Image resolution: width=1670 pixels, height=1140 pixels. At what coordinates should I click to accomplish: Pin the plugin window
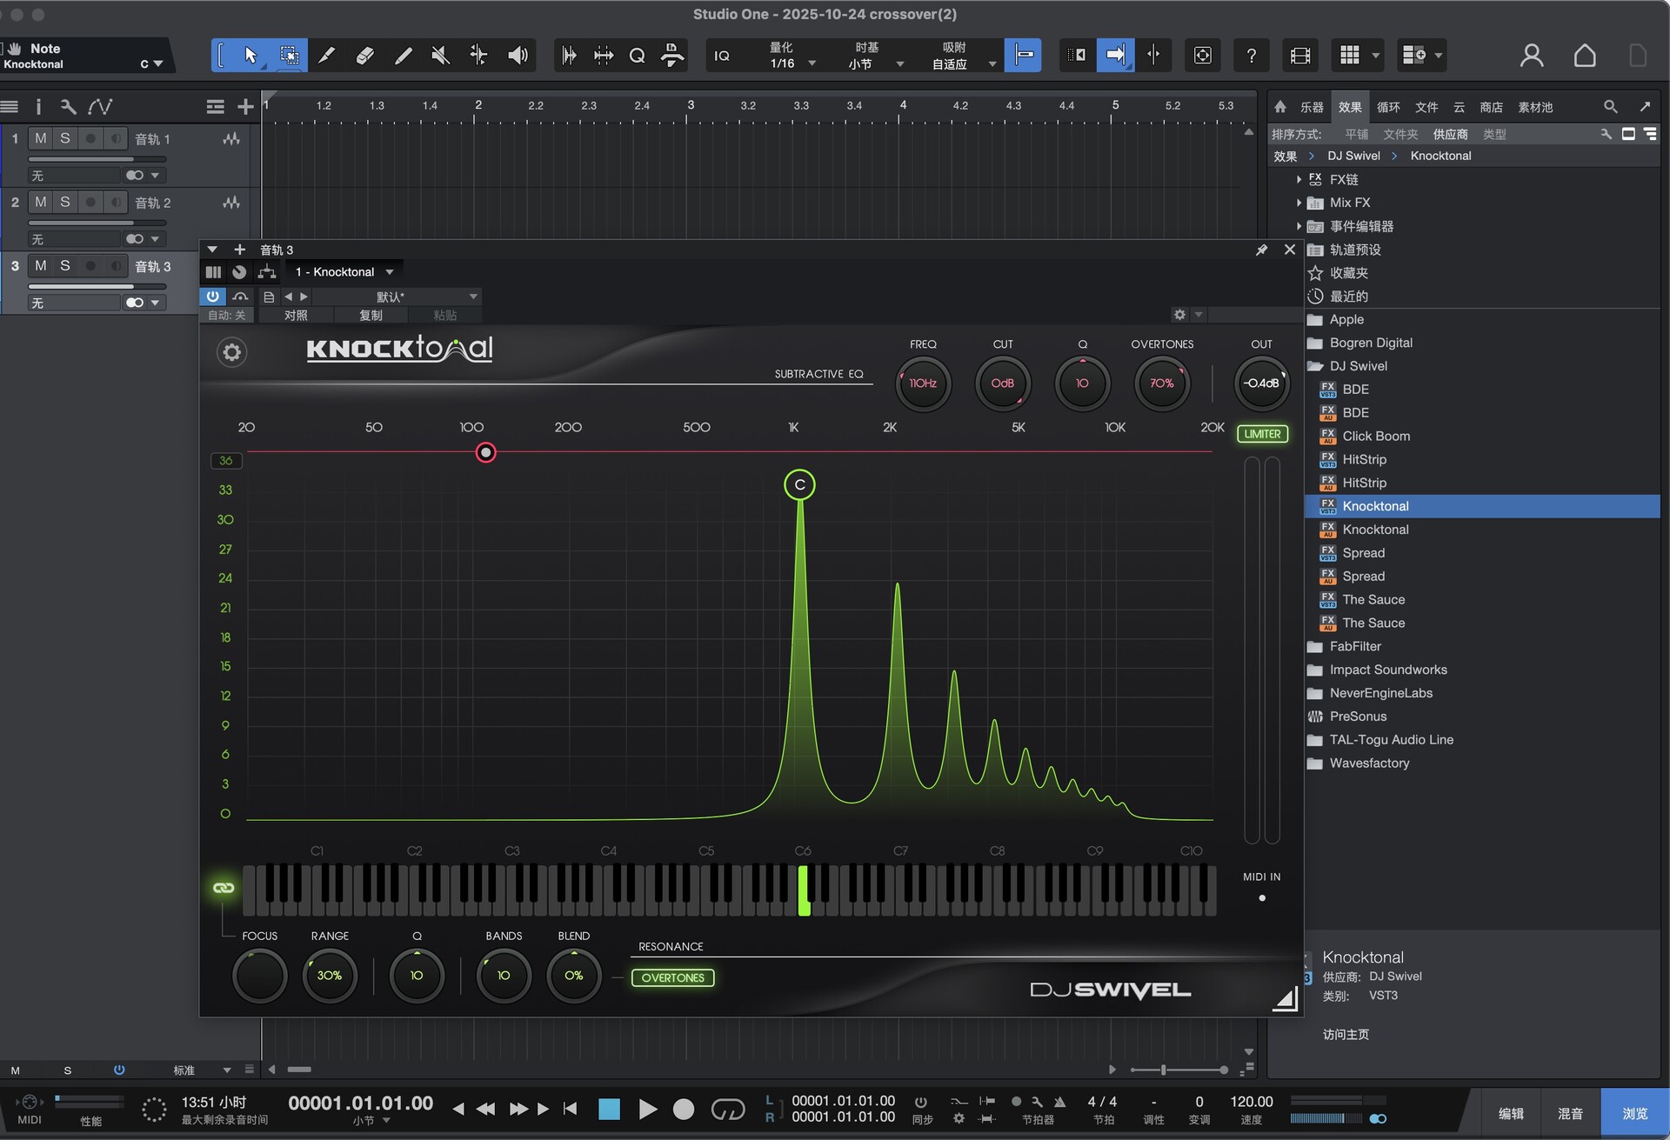(1261, 250)
